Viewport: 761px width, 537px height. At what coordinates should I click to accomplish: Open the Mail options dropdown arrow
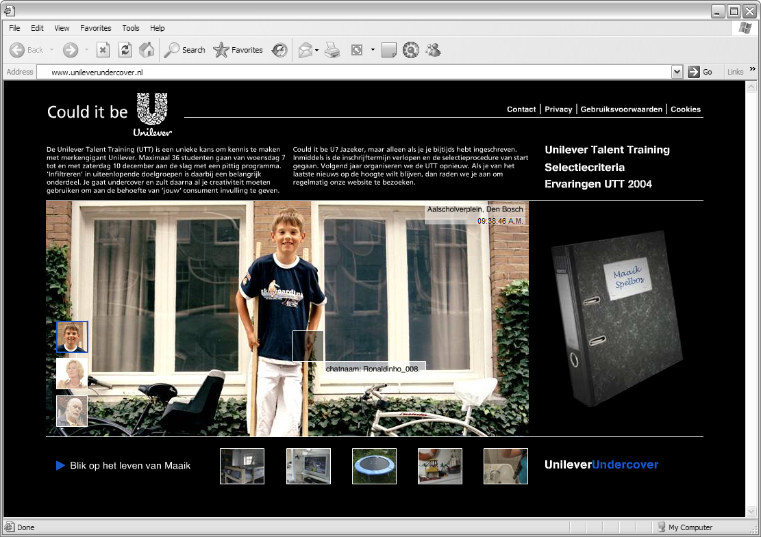[x=317, y=50]
